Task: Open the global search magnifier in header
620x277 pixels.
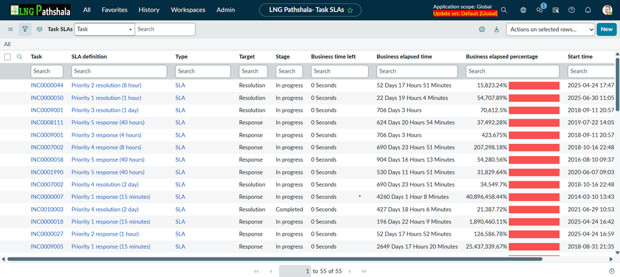Action: pos(504,10)
